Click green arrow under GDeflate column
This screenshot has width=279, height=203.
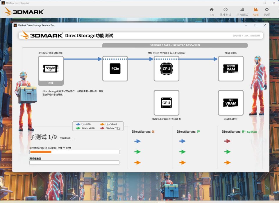pyautogui.click(x=227, y=152)
